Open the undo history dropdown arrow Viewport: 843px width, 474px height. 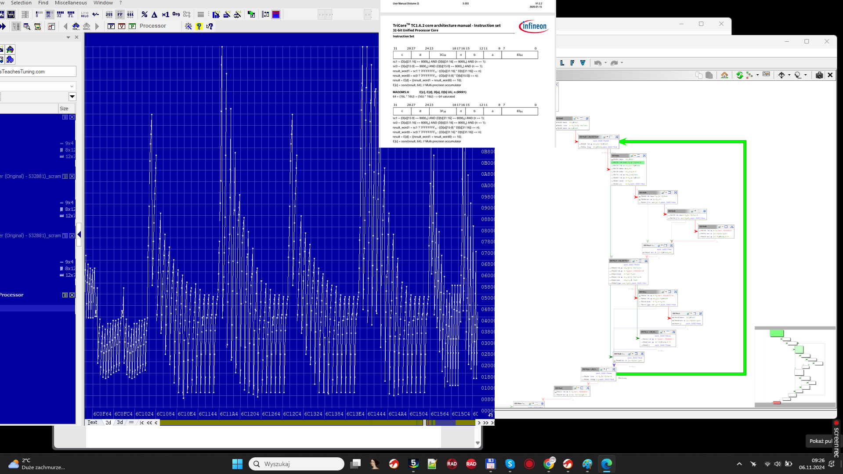[x=605, y=63]
